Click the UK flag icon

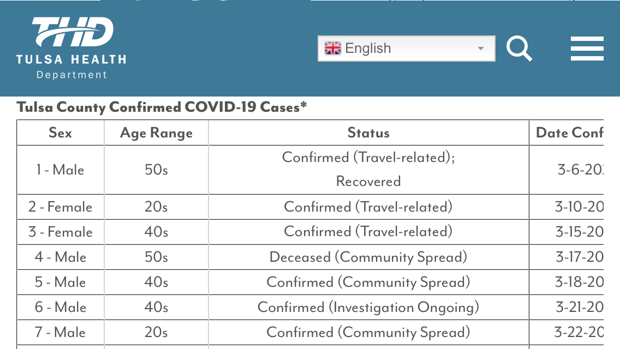click(332, 48)
